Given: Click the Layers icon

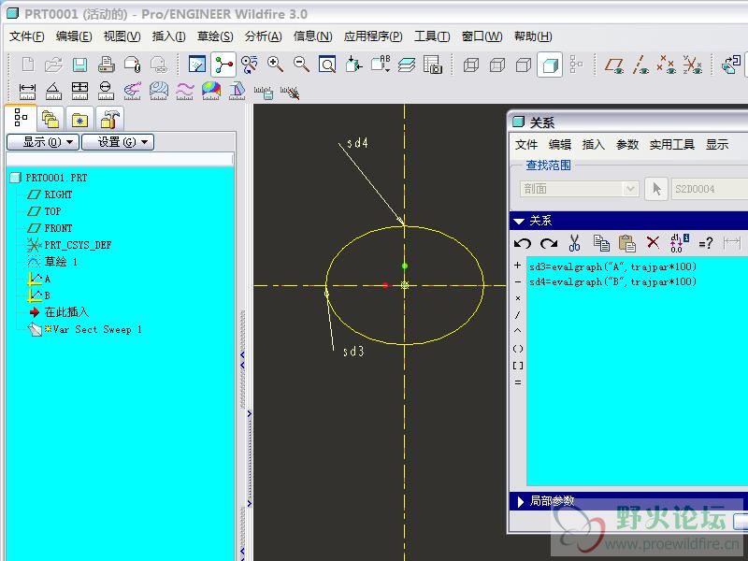Looking at the screenshot, I should click(x=406, y=65).
